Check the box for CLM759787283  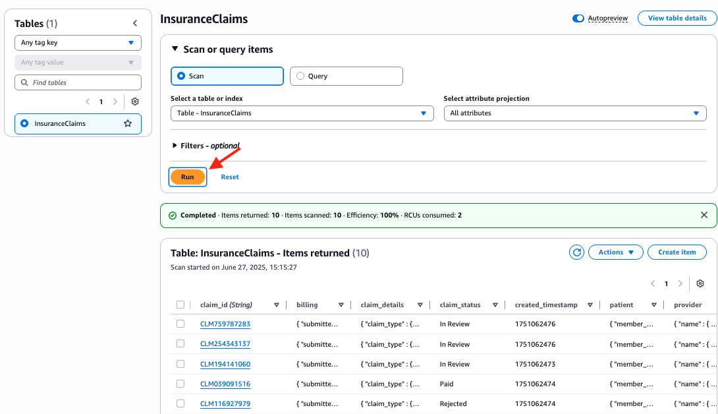tap(180, 324)
